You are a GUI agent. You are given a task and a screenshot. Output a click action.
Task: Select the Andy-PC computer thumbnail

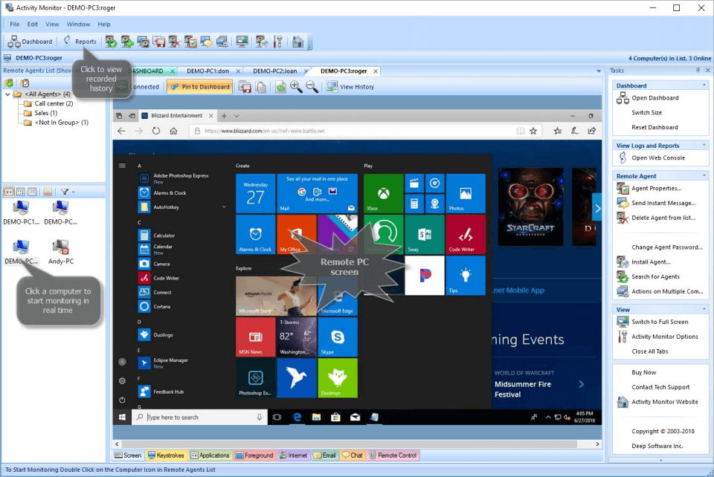61,250
